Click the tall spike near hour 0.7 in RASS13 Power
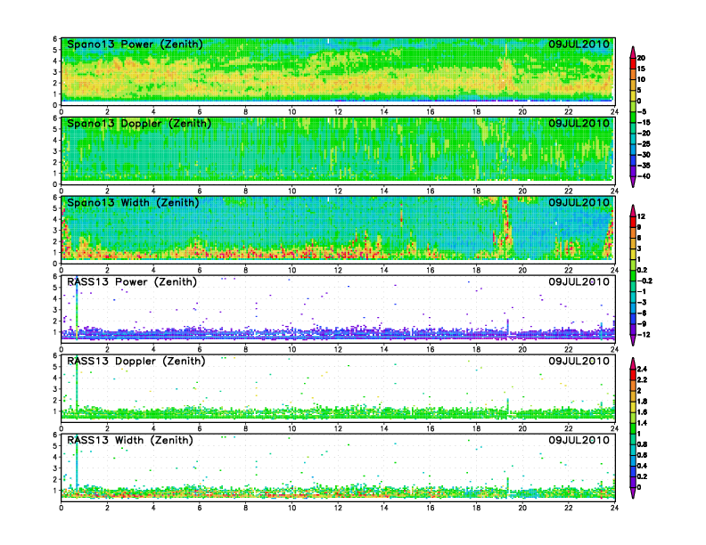 point(77,307)
